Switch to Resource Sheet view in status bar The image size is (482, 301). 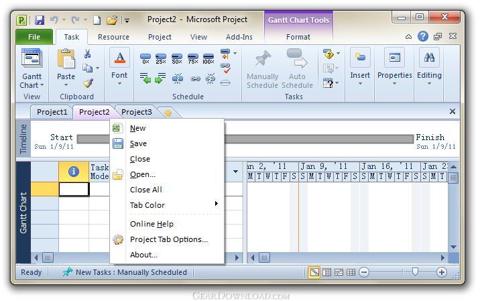pos(351,272)
